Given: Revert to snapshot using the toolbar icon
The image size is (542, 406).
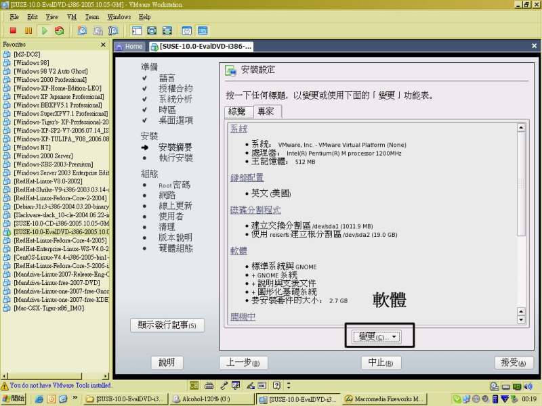Looking at the screenshot, I should tap(98, 30).
